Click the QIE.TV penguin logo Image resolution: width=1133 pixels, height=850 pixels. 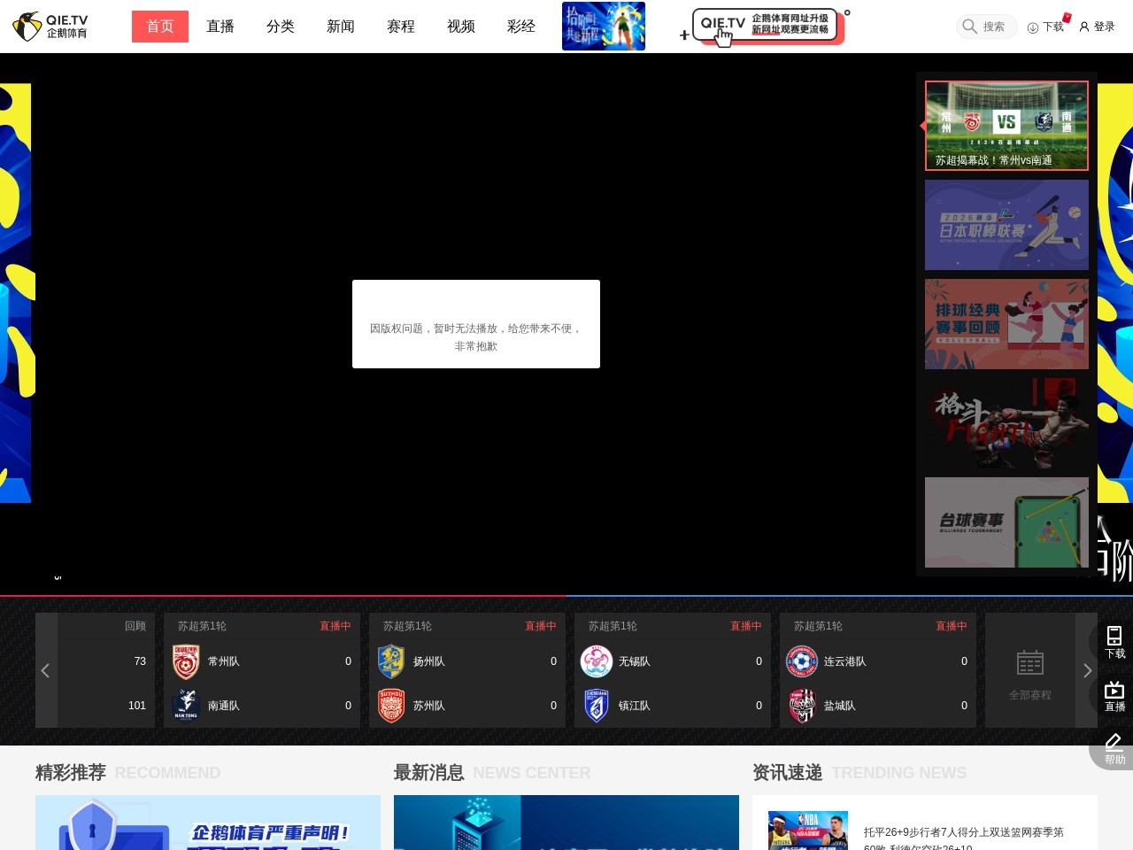27,27
